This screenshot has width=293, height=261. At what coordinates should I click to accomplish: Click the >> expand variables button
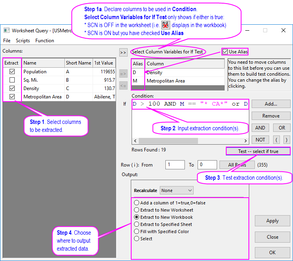tap(123, 53)
